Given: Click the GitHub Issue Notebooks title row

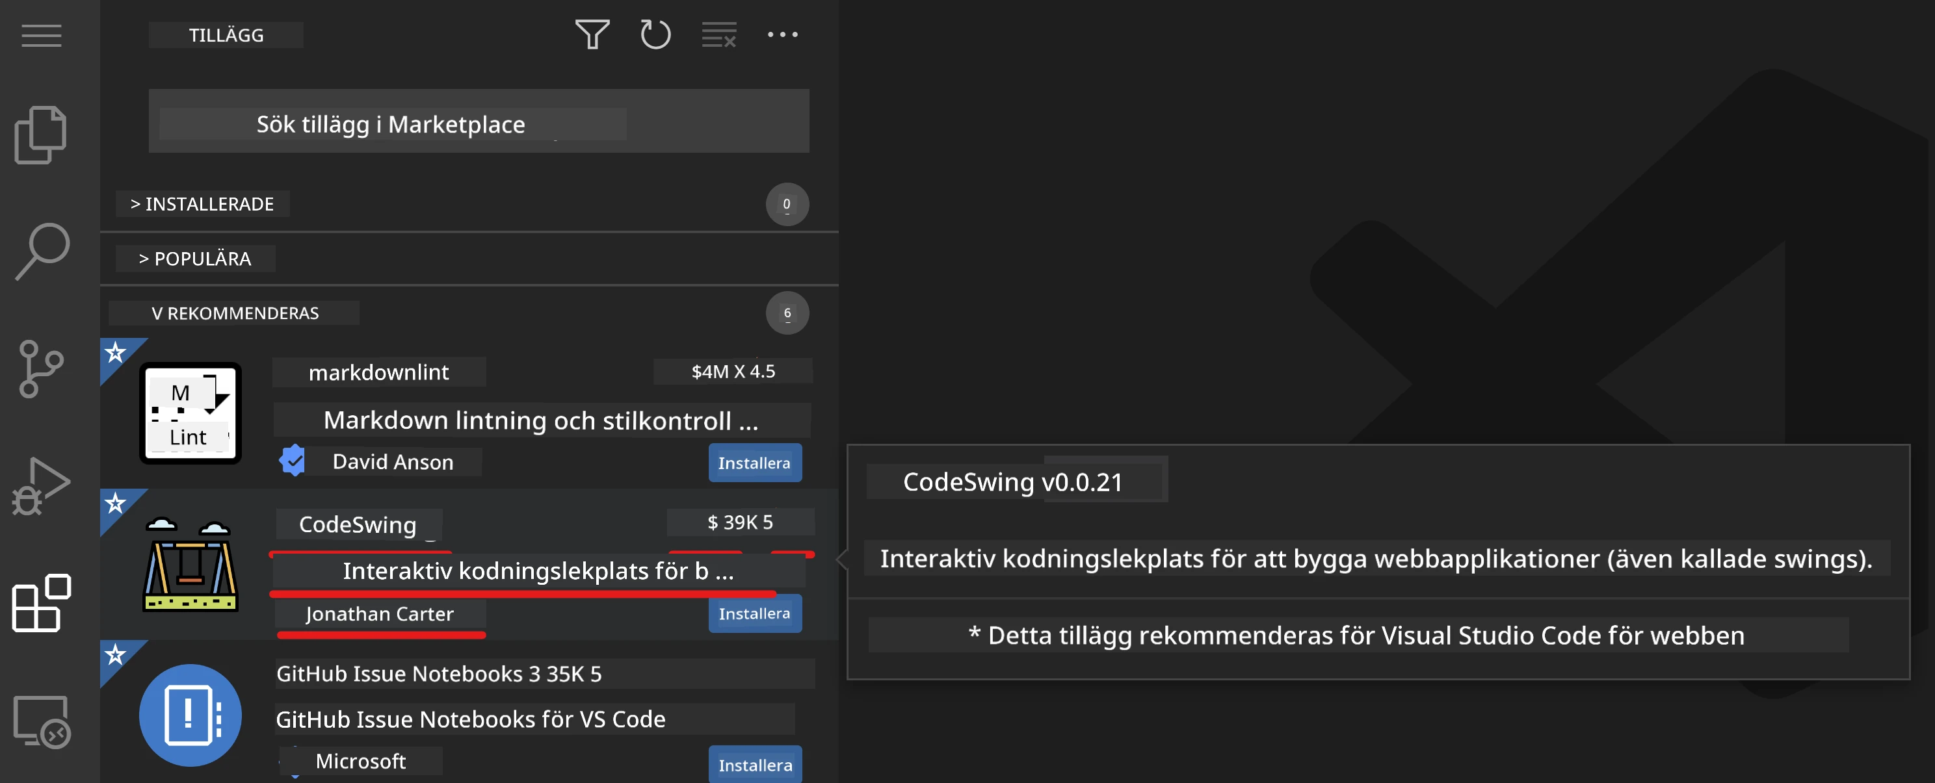Looking at the screenshot, I should (x=545, y=674).
